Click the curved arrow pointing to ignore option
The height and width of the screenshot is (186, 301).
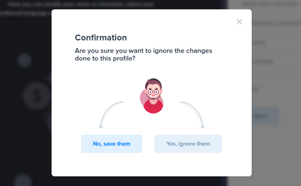192,115
